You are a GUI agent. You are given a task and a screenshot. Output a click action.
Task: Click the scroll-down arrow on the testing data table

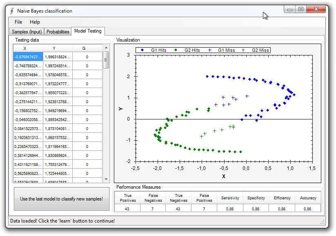point(107,179)
